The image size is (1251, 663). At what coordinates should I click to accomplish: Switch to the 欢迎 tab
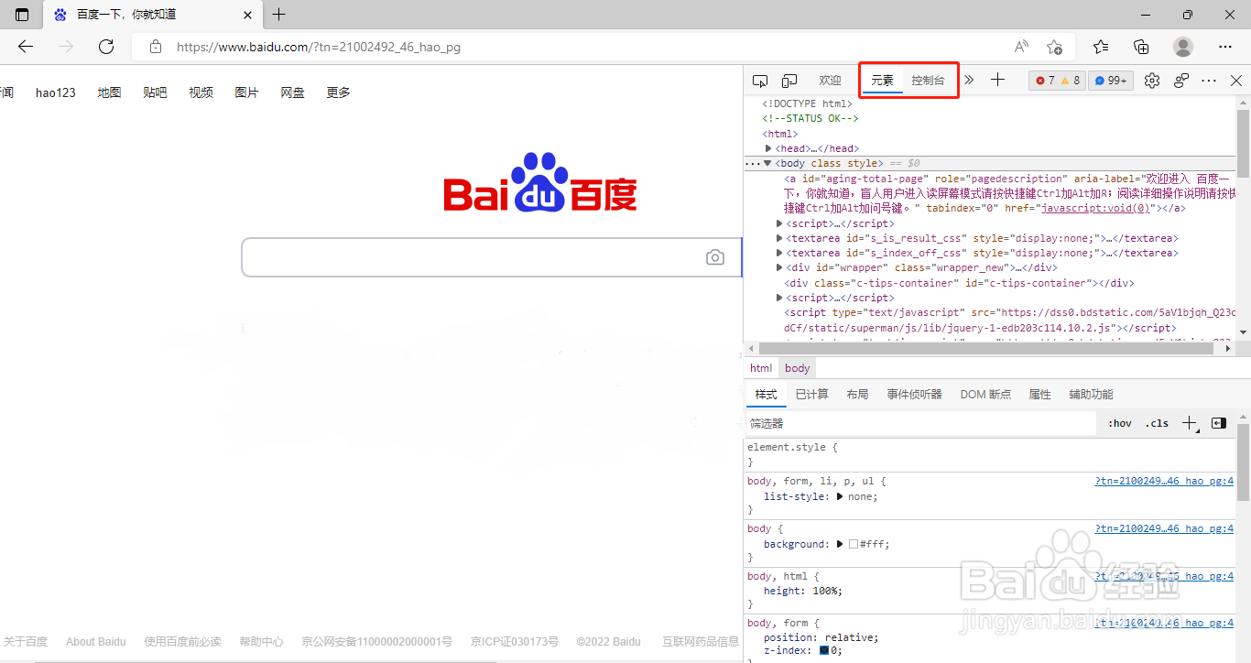830,81
